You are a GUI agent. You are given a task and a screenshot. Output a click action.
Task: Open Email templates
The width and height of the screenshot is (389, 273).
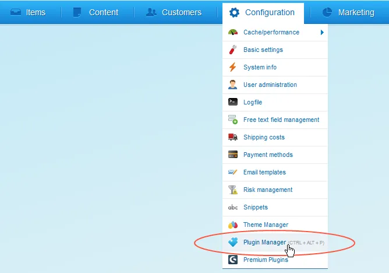pos(275,173)
